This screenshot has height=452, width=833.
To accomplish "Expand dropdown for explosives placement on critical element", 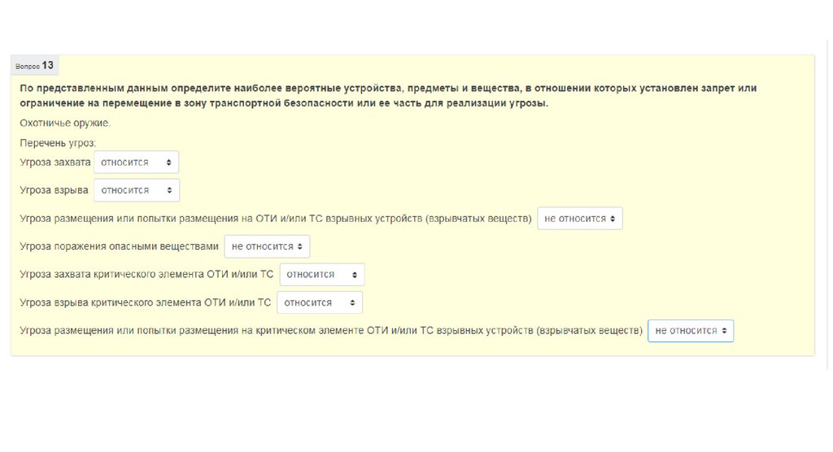I will [690, 331].
